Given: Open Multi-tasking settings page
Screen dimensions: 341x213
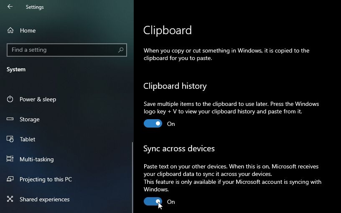Looking at the screenshot, I should click(x=37, y=159).
